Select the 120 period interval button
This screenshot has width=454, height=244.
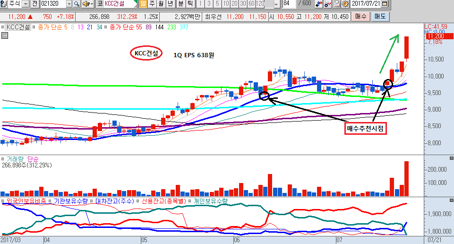coord(260,4)
